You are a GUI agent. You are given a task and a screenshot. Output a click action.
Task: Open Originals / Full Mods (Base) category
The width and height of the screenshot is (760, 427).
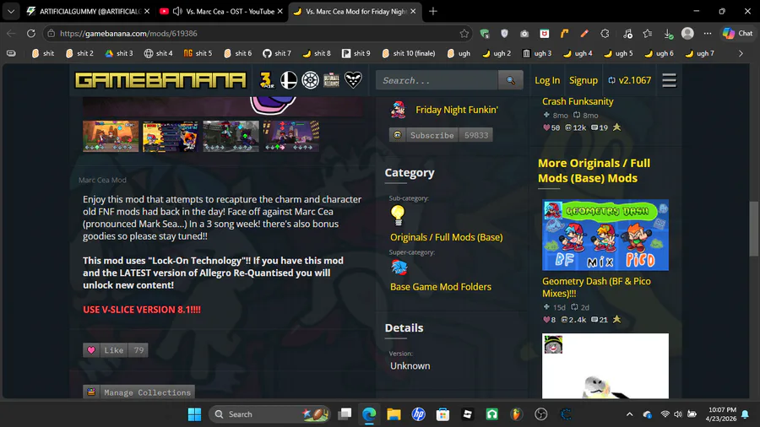(447, 237)
